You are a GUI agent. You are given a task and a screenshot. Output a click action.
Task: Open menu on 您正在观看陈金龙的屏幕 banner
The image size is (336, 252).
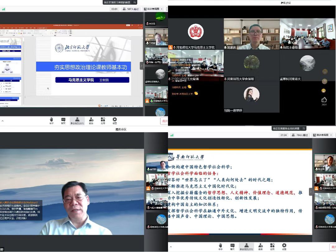[303, 128]
